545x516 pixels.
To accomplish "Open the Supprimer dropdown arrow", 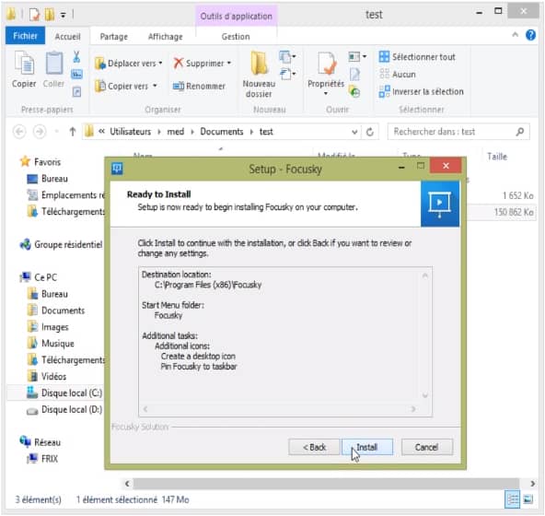I will (x=229, y=63).
